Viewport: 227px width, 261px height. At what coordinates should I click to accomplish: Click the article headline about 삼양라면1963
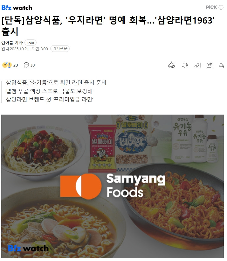[x=108, y=26]
